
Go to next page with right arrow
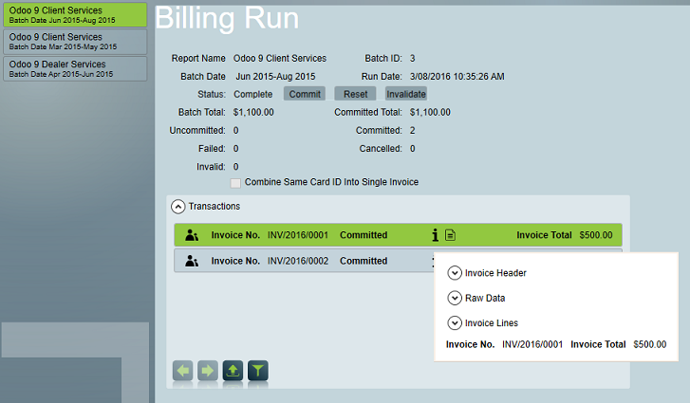[208, 371]
